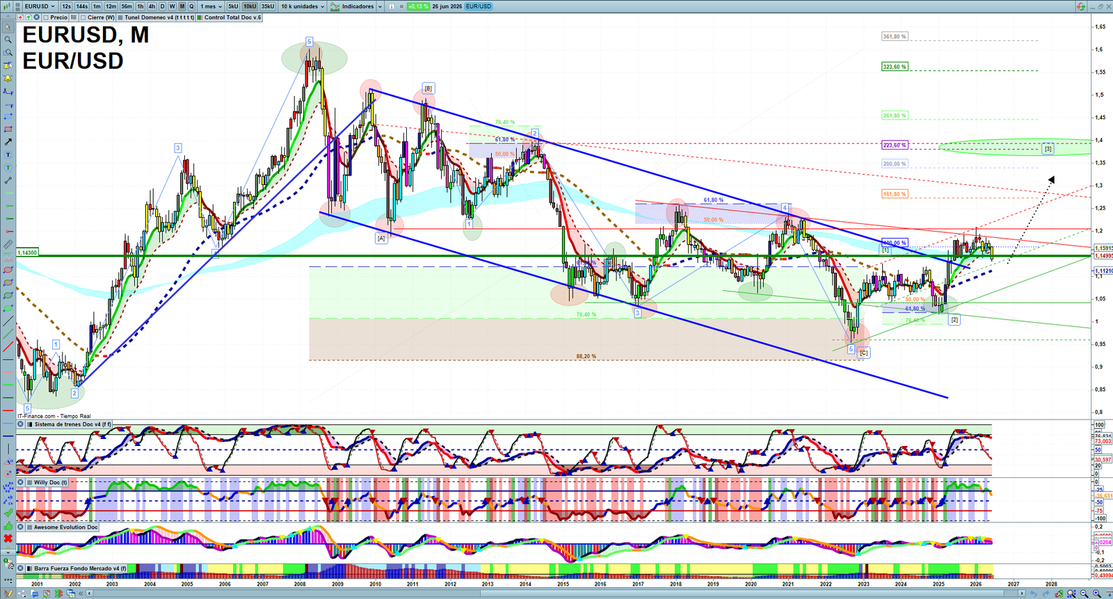Select the red ellipse drawing tool
This screenshot has width=1113, height=599.
coord(8,270)
